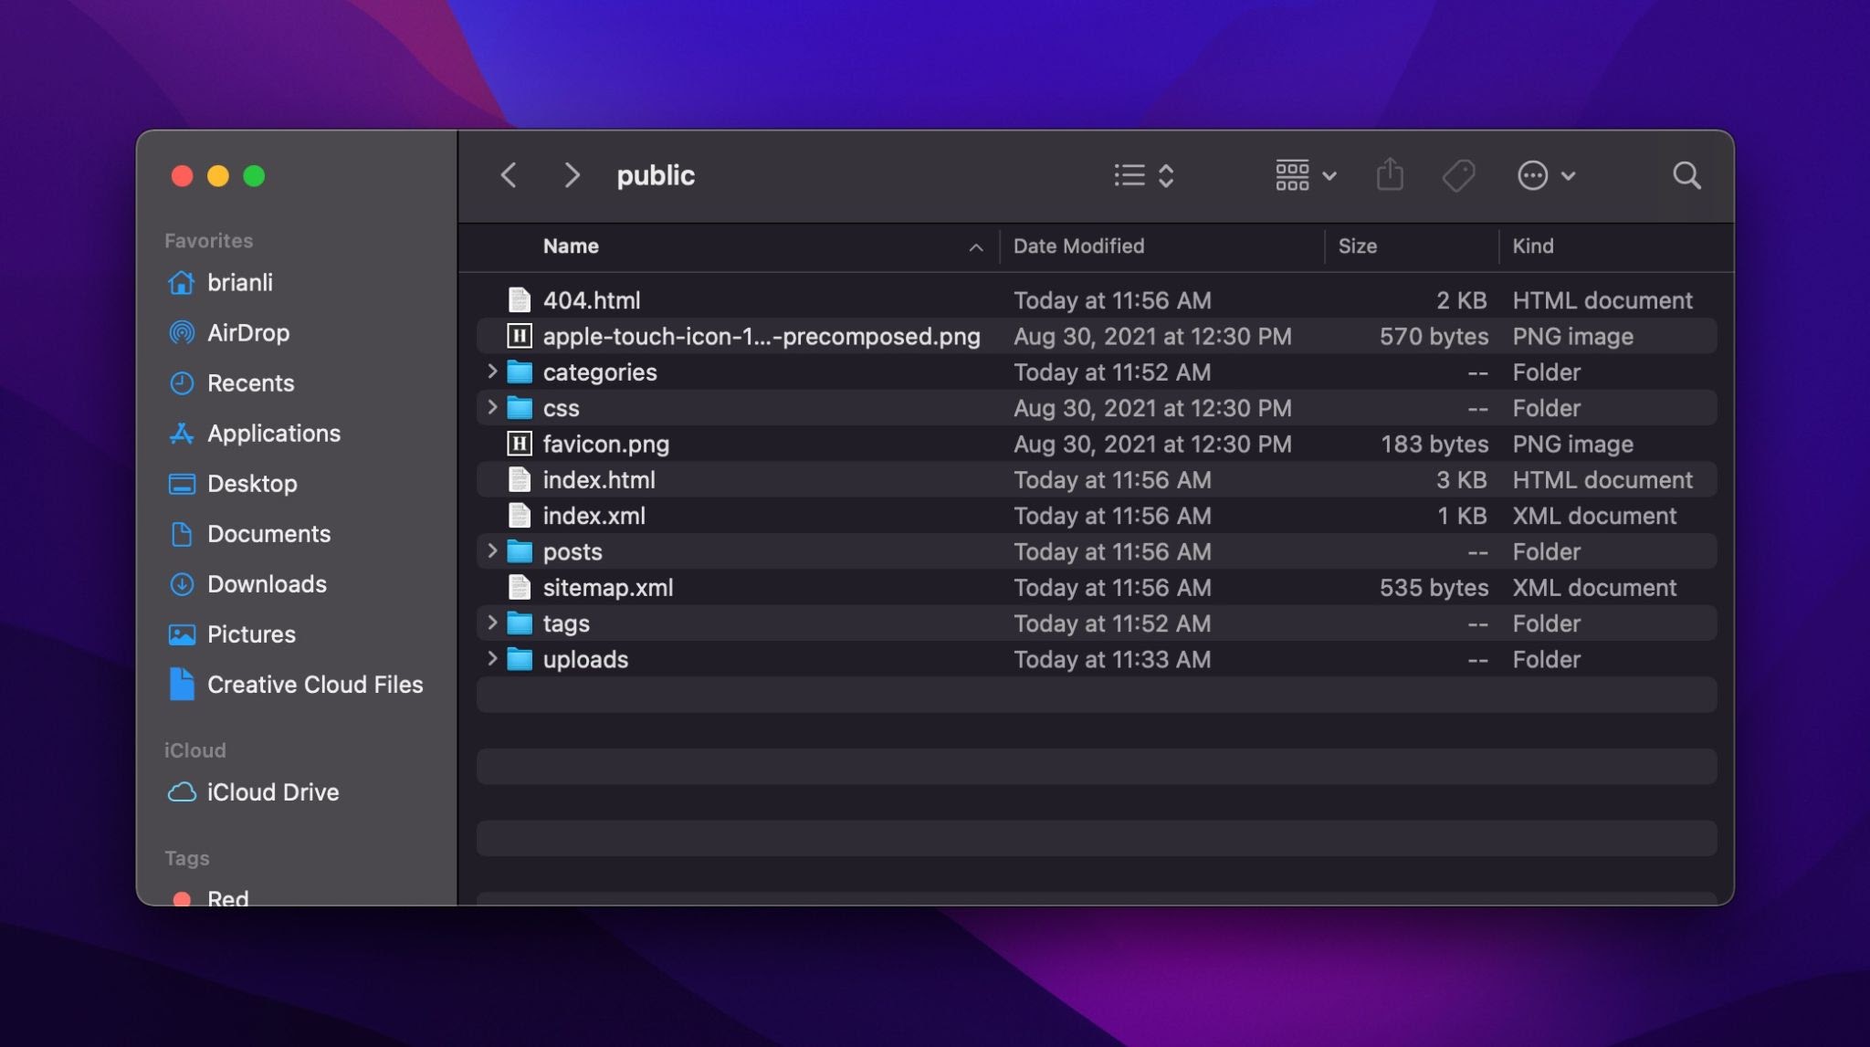Select the sitemap.xml file
Viewport: 1870px width, 1047px height.
606,587
